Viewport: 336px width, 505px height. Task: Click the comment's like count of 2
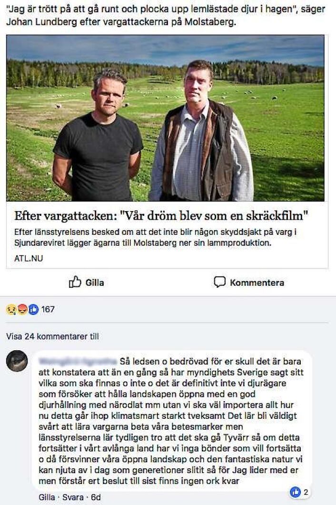306,492
